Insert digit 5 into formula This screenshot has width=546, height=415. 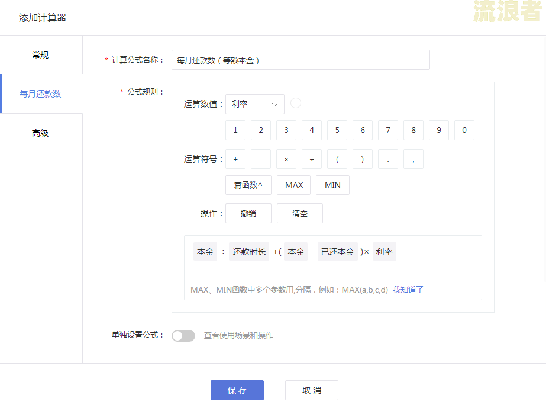[337, 130]
